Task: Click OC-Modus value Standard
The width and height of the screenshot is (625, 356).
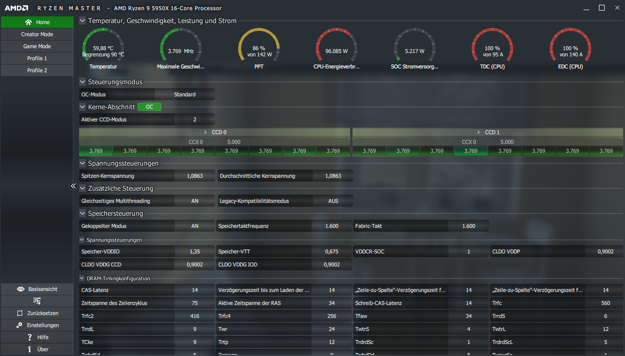Action: 185,94
